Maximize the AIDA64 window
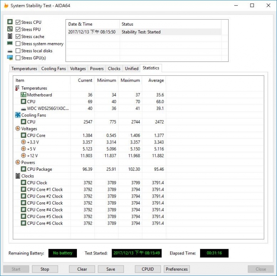 click(252, 5)
